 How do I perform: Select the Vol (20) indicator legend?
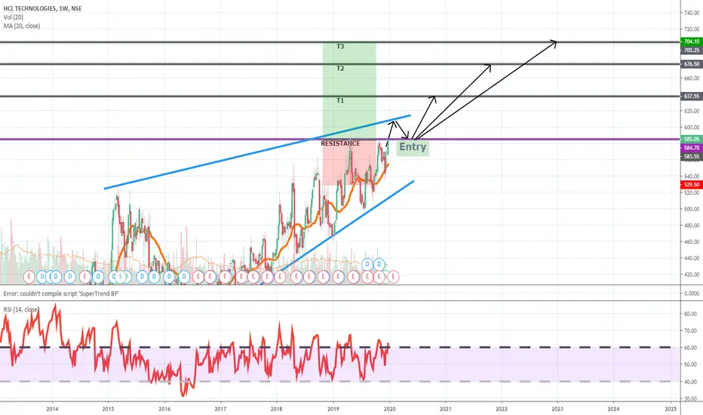coord(14,17)
